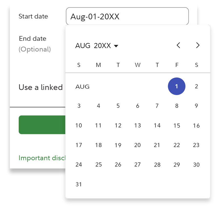Pick August 6 in the date picker
Screen dimensions: 220x209
coord(138,106)
